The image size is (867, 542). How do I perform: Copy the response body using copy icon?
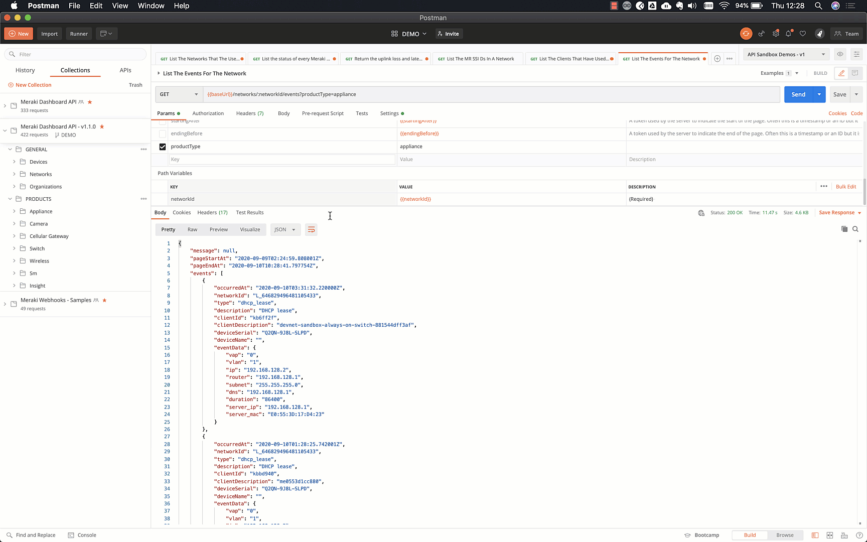pyautogui.click(x=844, y=229)
